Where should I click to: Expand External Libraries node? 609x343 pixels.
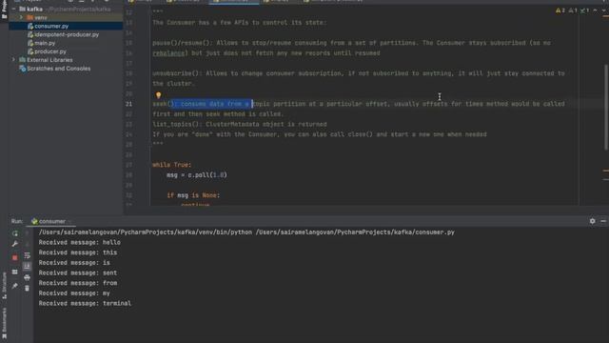pyautogui.click(x=14, y=60)
